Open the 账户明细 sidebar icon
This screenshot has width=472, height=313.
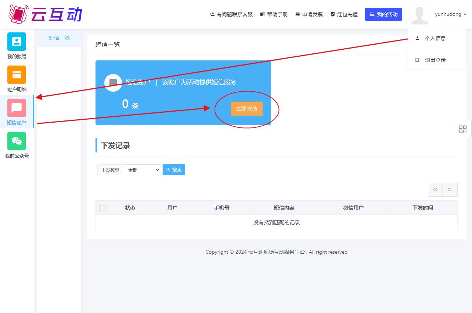pyautogui.click(x=17, y=75)
